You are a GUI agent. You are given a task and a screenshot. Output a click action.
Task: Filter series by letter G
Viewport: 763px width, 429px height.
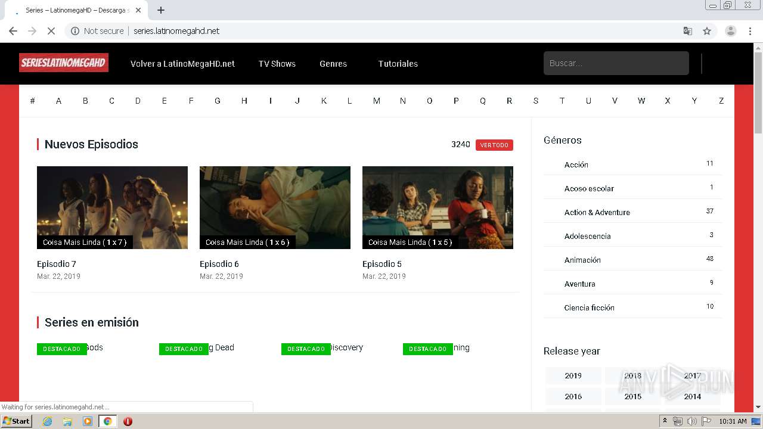pyautogui.click(x=218, y=101)
